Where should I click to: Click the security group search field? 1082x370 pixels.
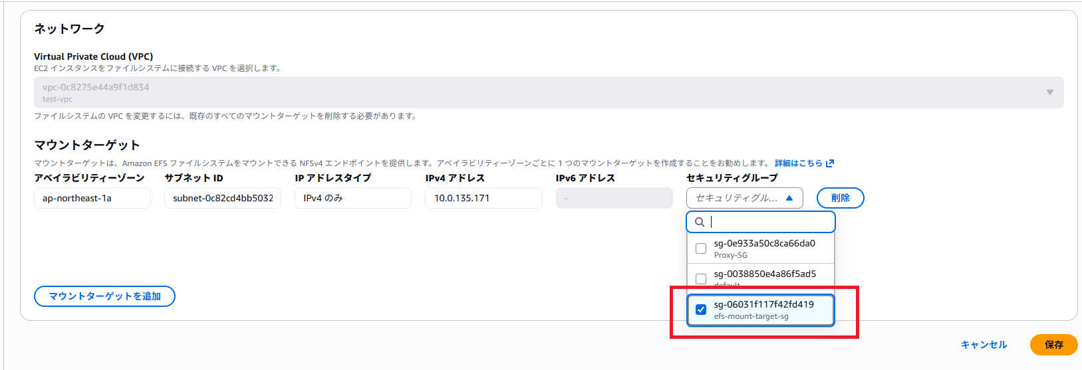coord(761,222)
